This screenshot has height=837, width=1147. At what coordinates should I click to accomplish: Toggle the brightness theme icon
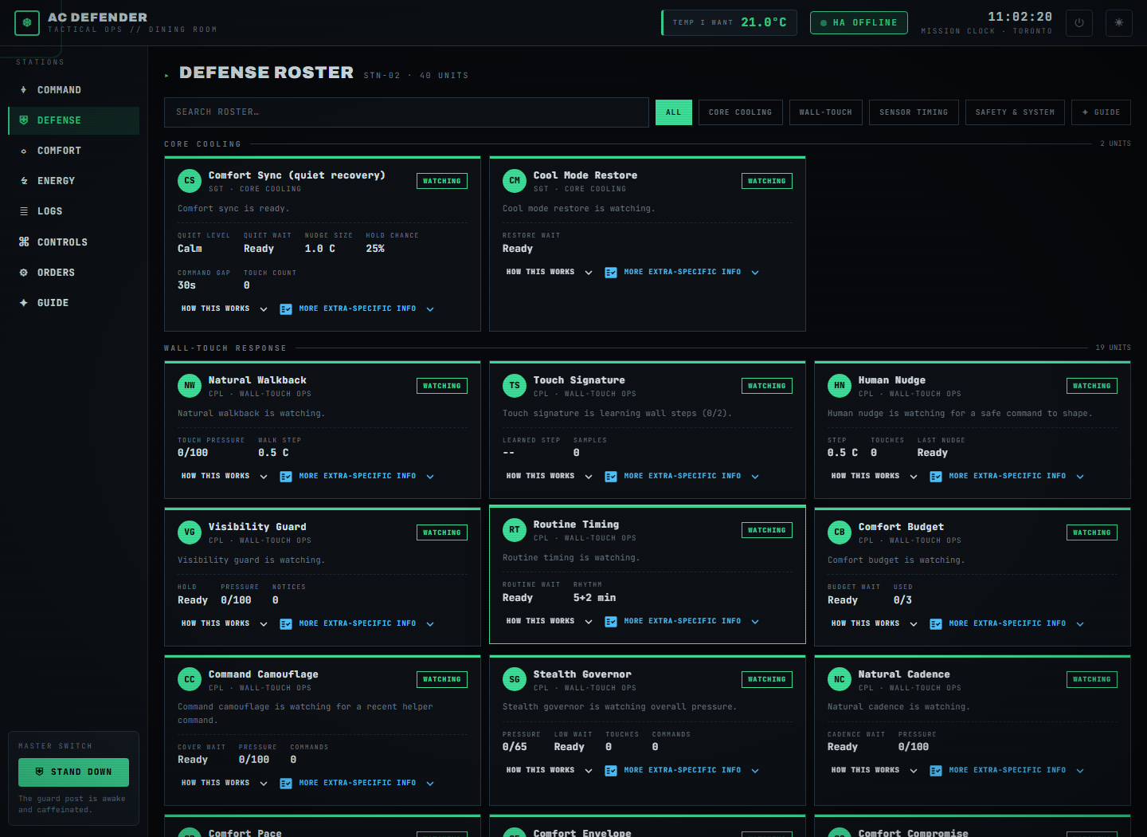(x=1119, y=23)
